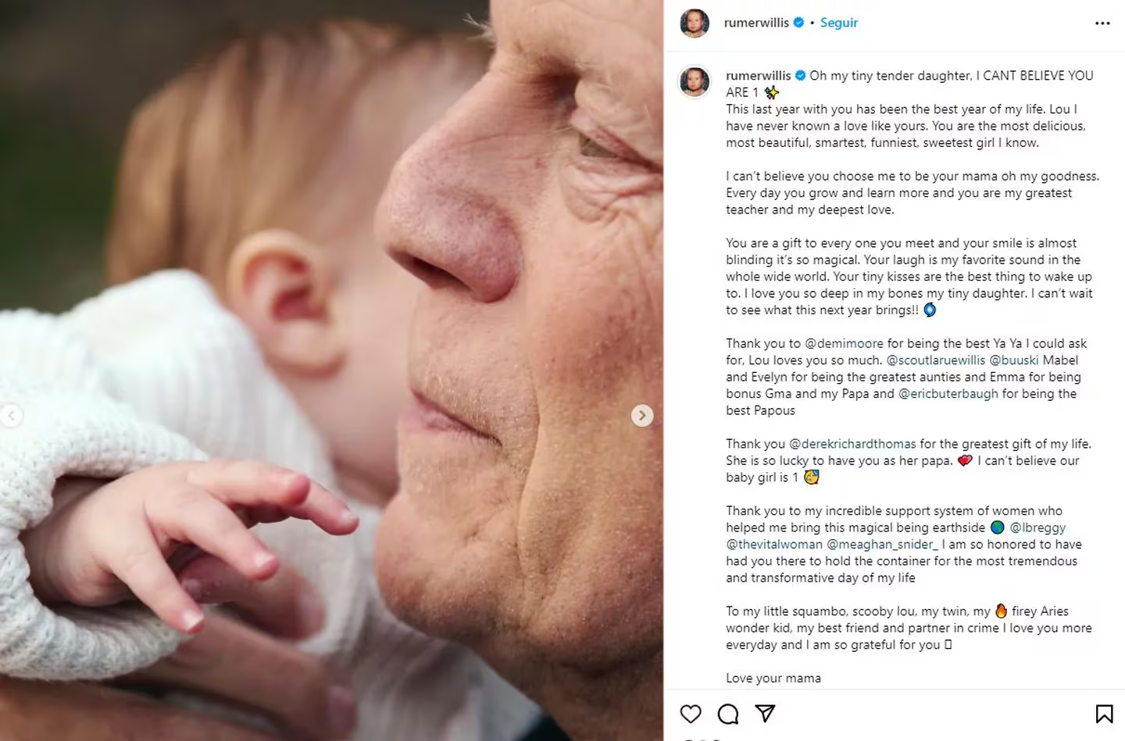1125x741 pixels.
Task: Go to previous photo in carousel
Action: 11,416
